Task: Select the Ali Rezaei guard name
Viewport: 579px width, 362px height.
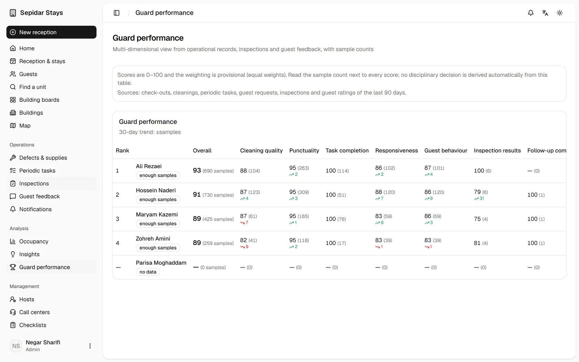Action: pyautogui.click(x=149, y=166)
